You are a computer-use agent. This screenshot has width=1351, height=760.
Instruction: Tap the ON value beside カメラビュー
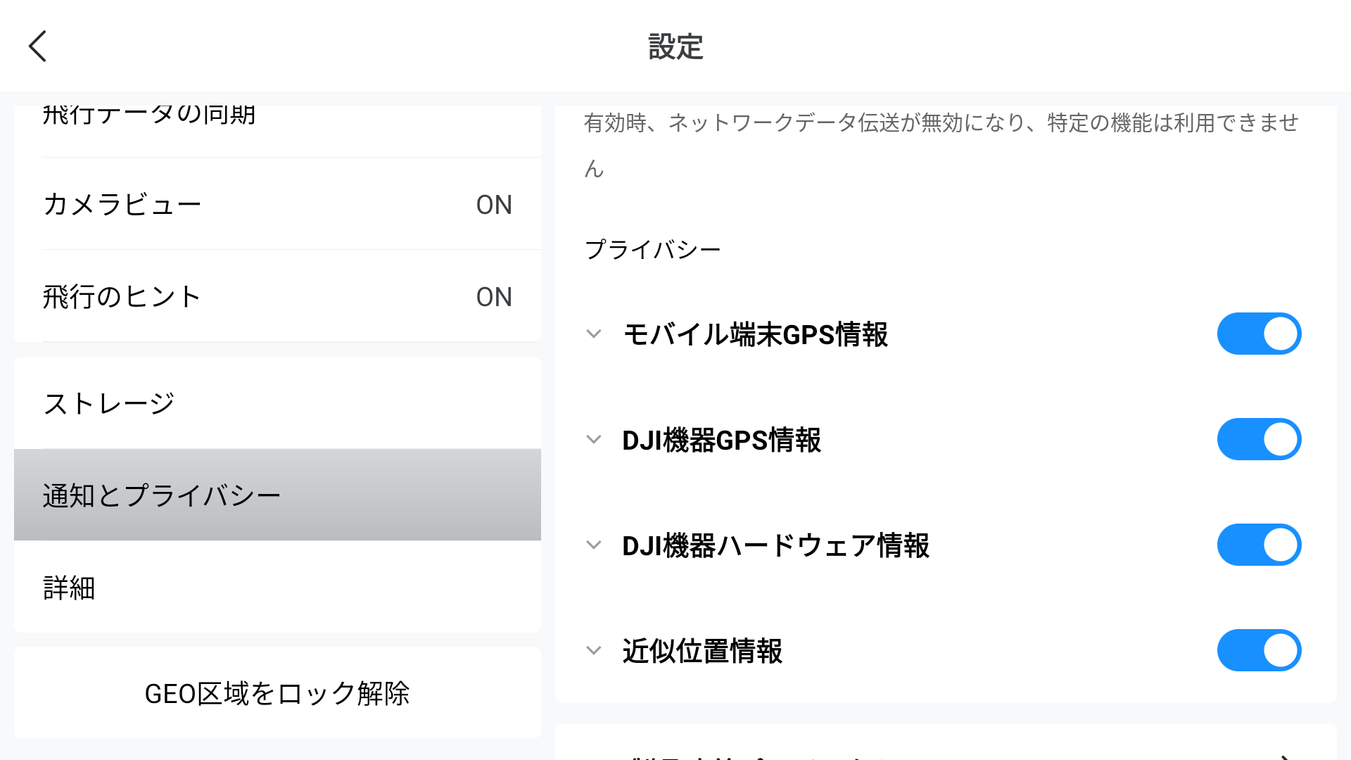click(494, 205)
